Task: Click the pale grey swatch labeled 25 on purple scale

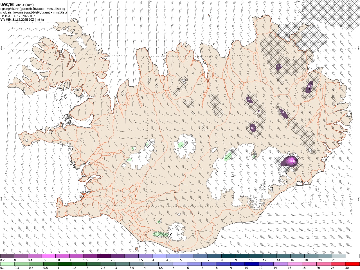Action: point(339,256)
